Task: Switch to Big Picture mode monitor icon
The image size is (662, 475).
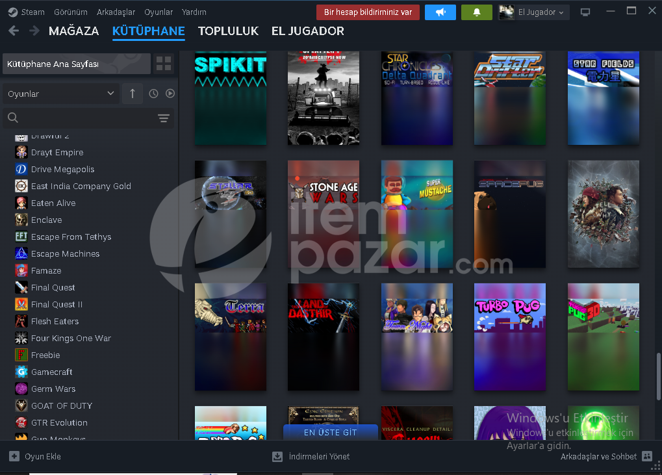Action: 585,12
